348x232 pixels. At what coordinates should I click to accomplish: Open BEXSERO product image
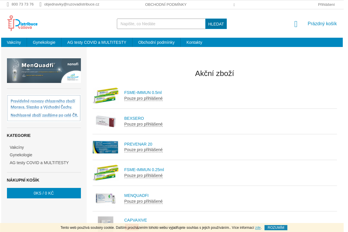coord(106,121)
